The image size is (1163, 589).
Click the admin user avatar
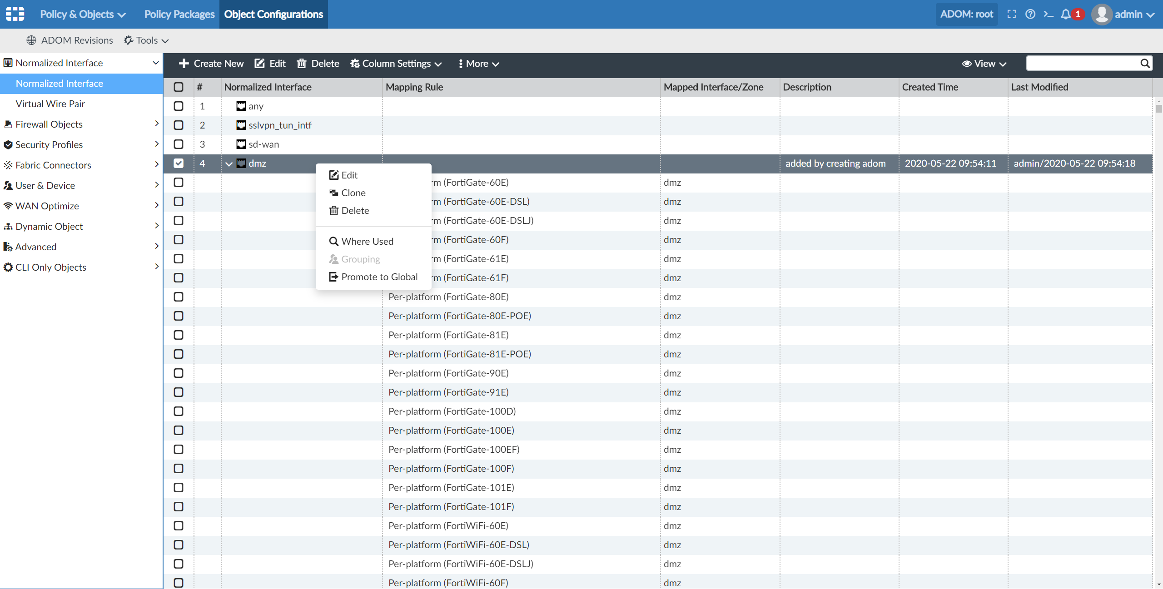[1102, 14]
